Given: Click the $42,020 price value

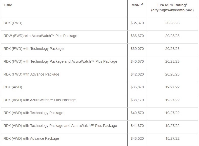Looking at the screenshot, I should point(137,74).
